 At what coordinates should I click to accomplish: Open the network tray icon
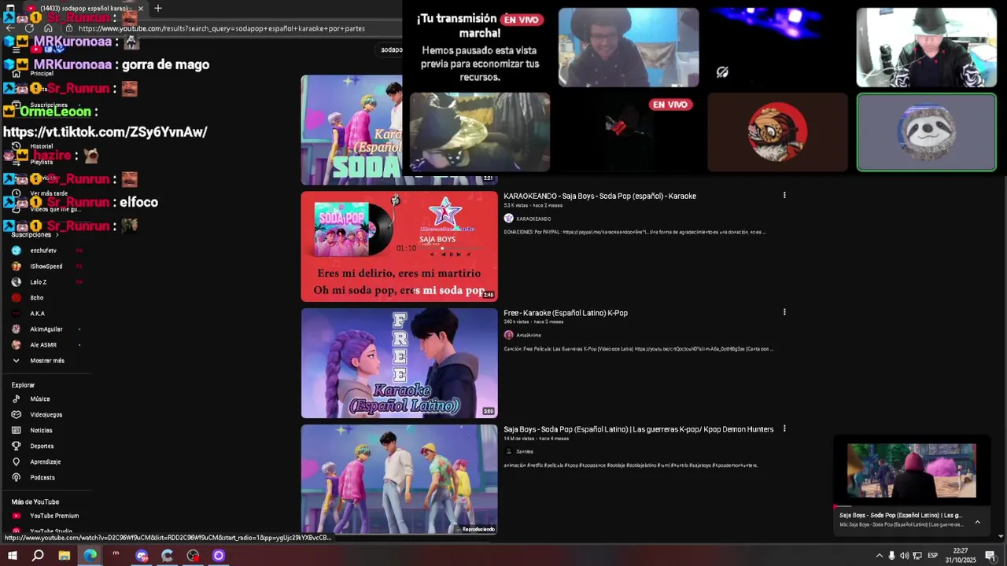pyautogui.click(x=917, y=556)
